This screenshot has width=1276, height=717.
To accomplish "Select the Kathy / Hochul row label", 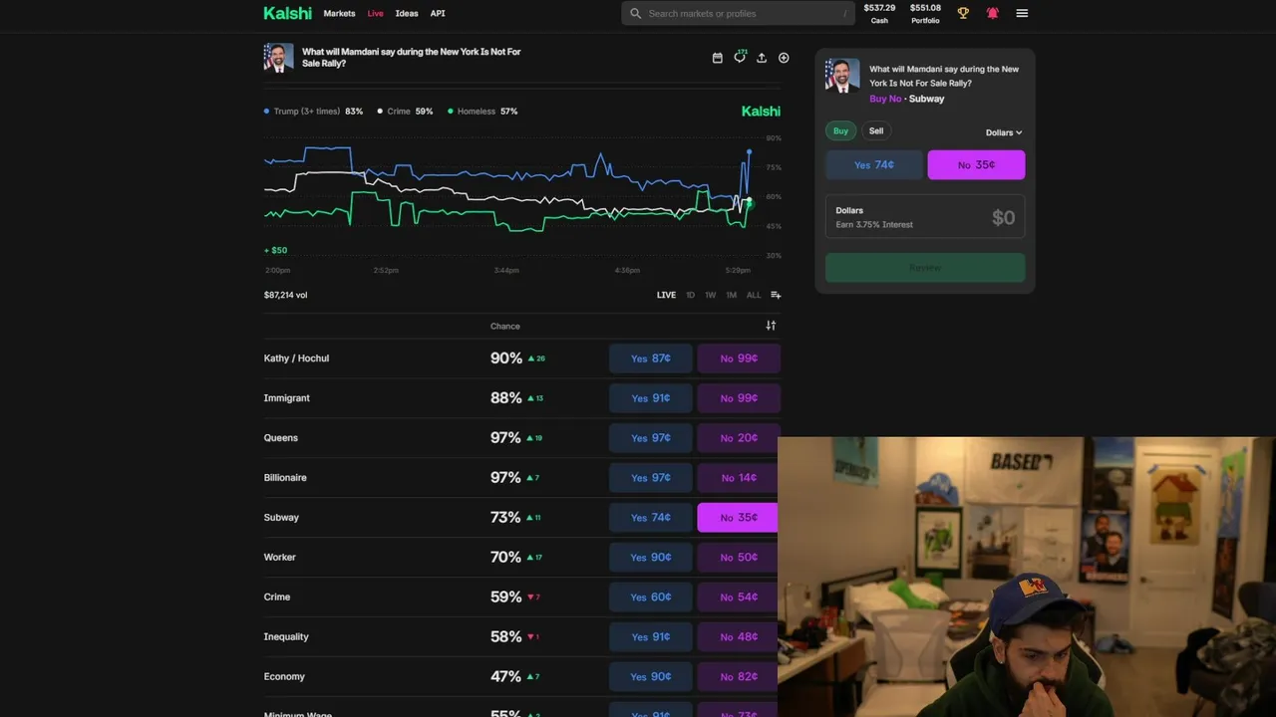I will pyautogui.click(x=296, y=358).
